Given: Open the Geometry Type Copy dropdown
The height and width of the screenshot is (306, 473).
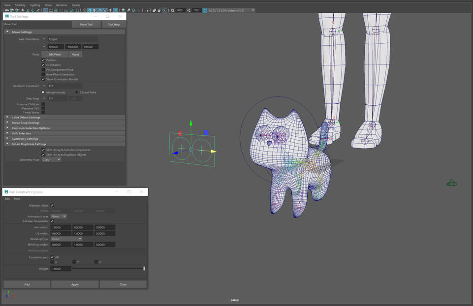Looking at the screenshot, I should [51, 160].
